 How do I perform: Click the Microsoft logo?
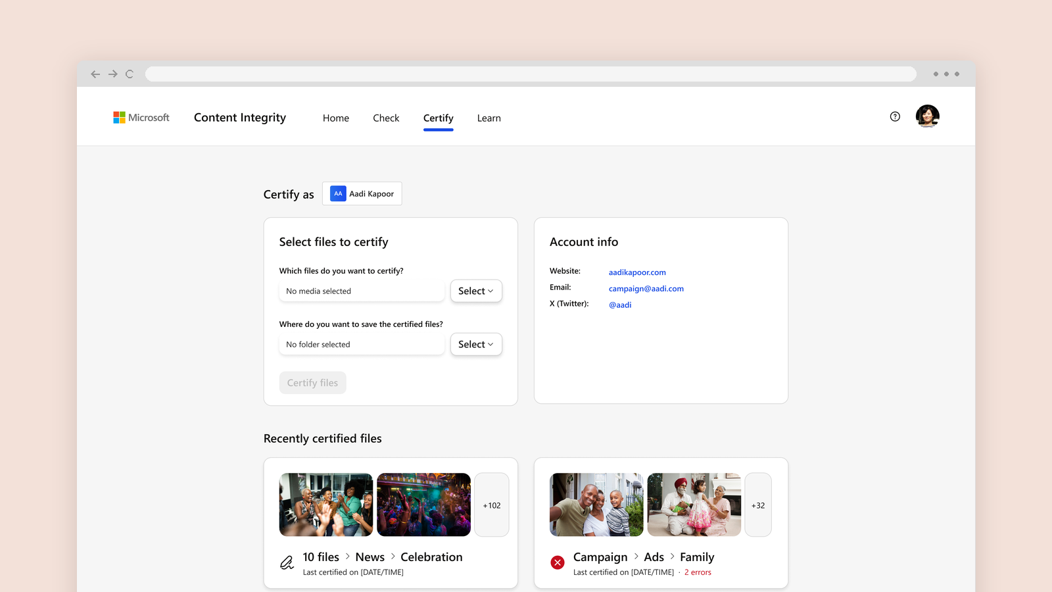(x=141, y=118)
